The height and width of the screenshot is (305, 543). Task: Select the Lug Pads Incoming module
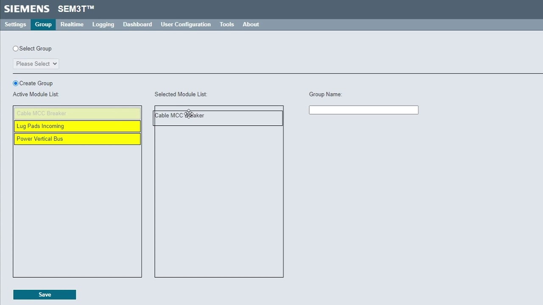coord(77,126)
